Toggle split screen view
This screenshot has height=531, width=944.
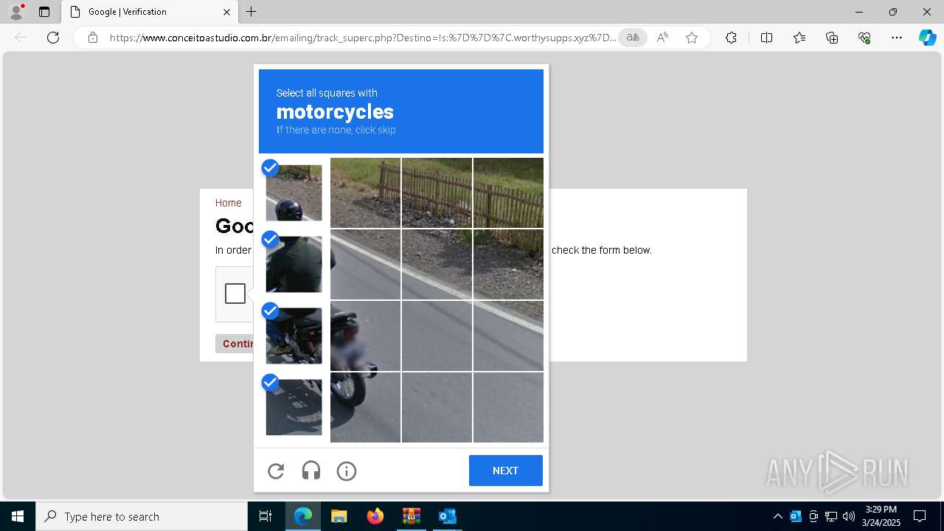[766, 38]
